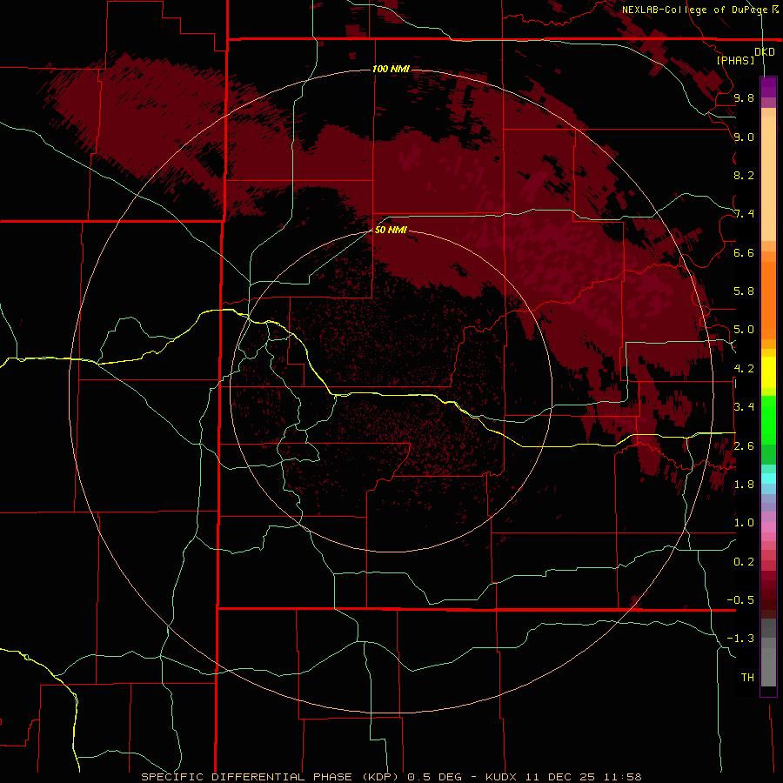Select the 8.2 legend value

point(744,175)
